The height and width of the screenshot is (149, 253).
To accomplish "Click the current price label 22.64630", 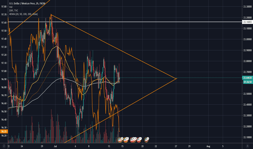I will click(248, 78).
